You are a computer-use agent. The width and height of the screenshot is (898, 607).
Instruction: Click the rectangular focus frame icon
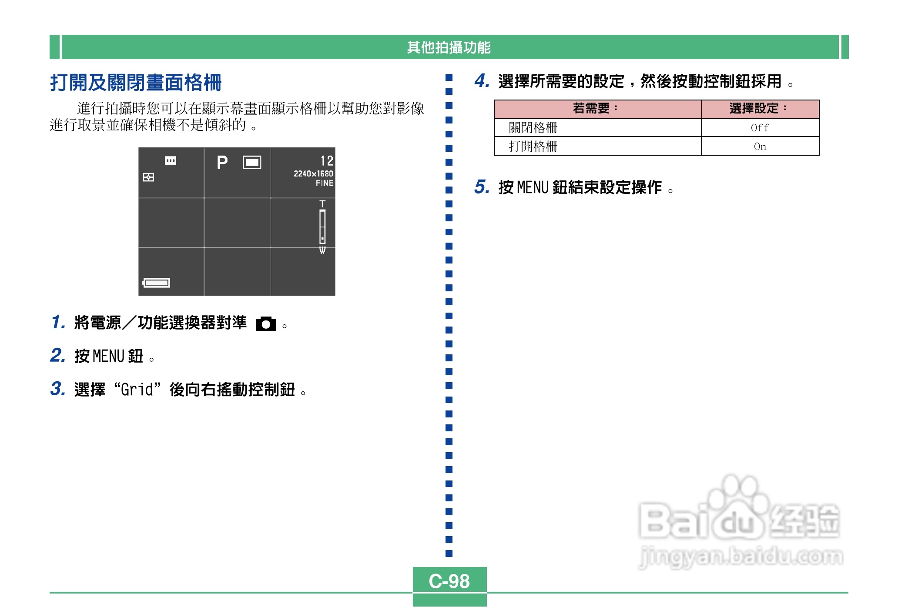[252, 162]
